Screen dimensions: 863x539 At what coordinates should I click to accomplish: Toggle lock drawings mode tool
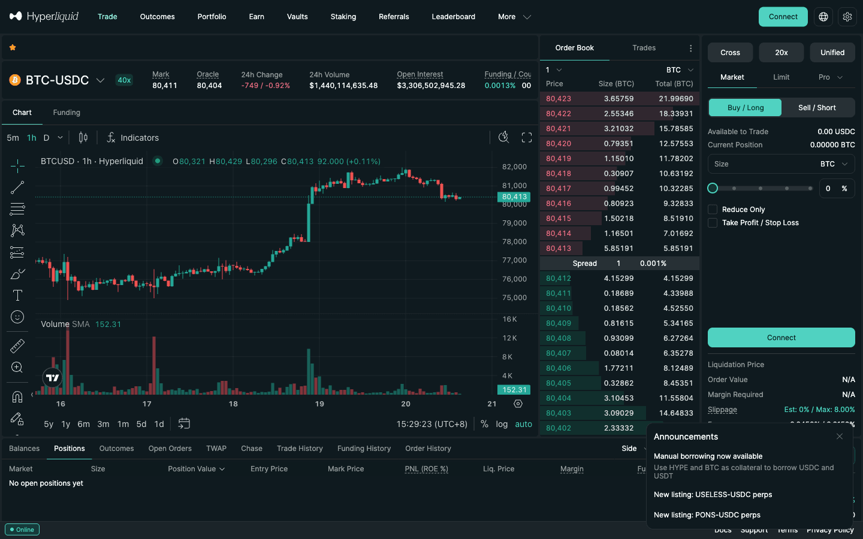17,418
